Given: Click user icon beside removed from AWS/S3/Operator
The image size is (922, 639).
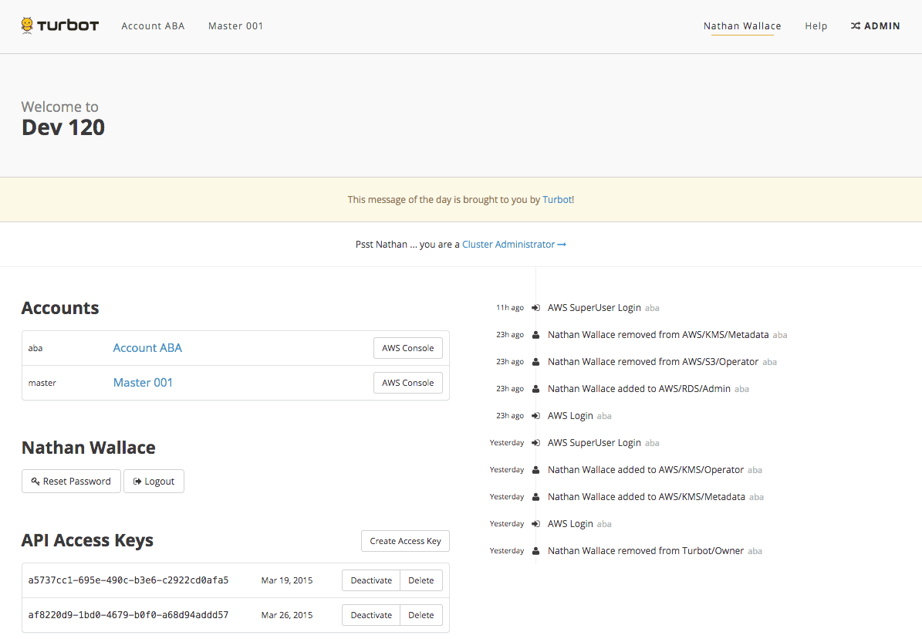Looking at the screenshot, I should click(535, 362).
